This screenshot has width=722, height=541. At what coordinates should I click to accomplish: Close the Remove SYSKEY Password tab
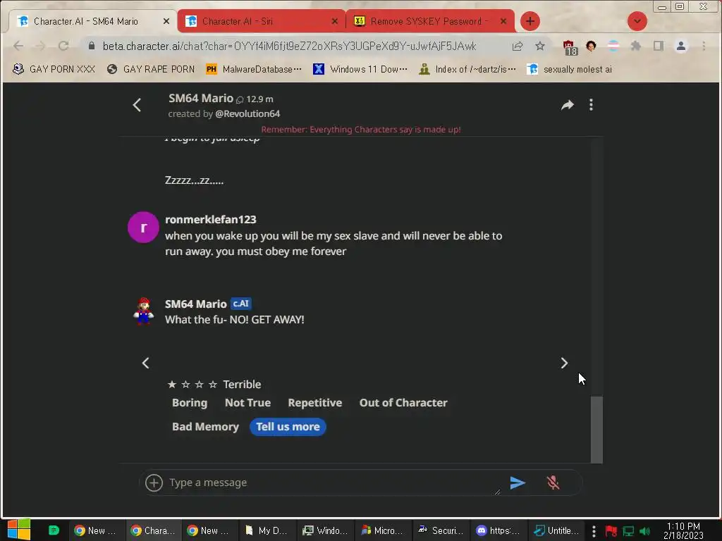503,21
